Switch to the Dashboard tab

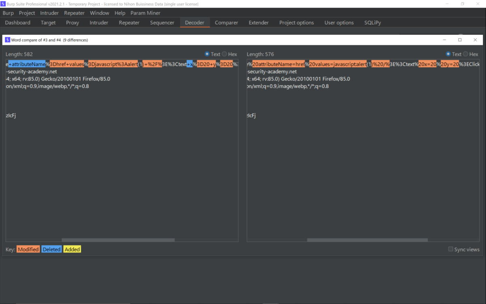tap(18, 23)
